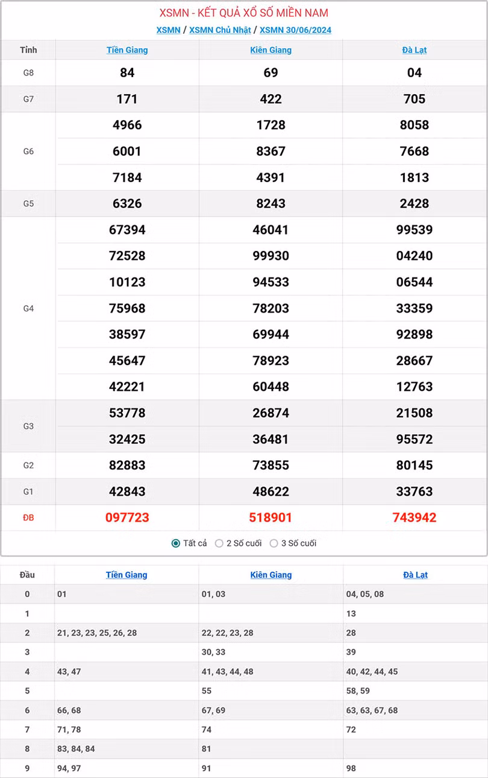The image size is (488, 778).
Task: Choose the '3 Số cuối' radio option
Action: (274, 543)
